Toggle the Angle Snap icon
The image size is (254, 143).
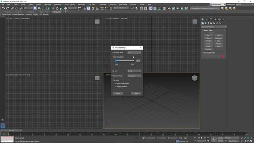tap(98, 8)
